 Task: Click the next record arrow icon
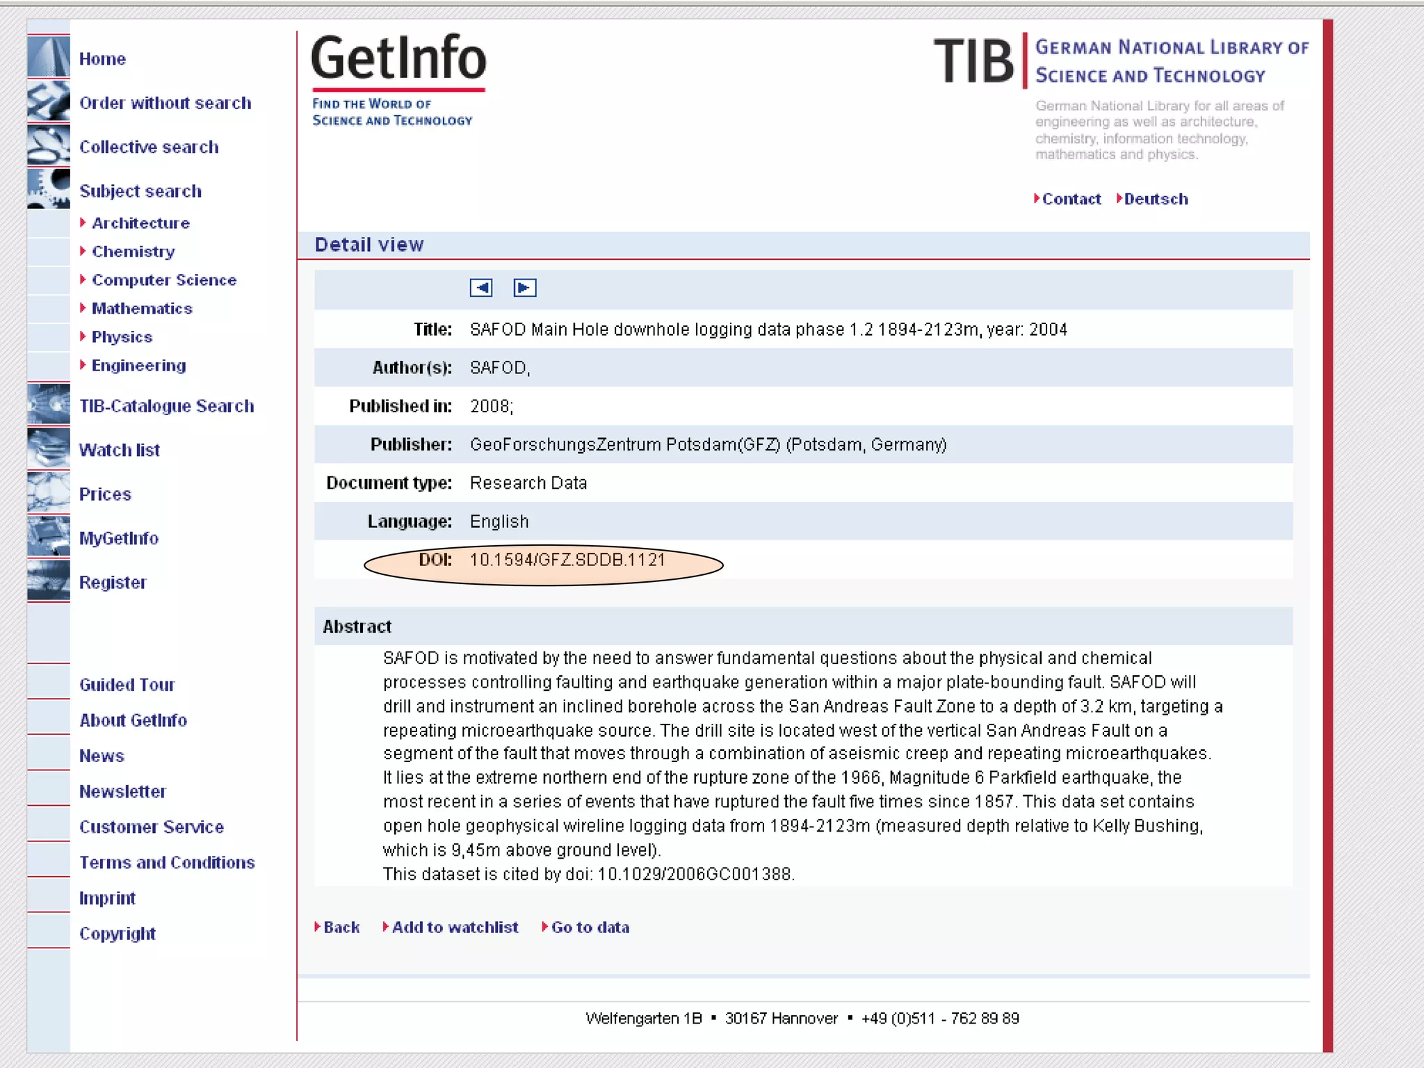[524, 288]
